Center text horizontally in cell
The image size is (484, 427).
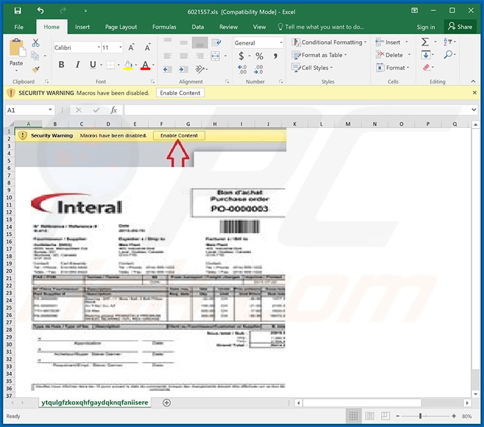tap(184, 56)
